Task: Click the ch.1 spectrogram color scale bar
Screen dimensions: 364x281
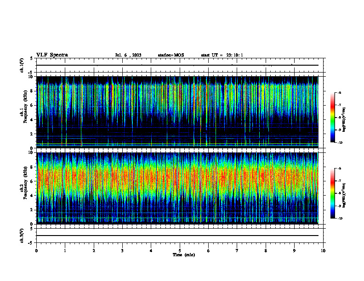Action: click(x=332, y=118)
